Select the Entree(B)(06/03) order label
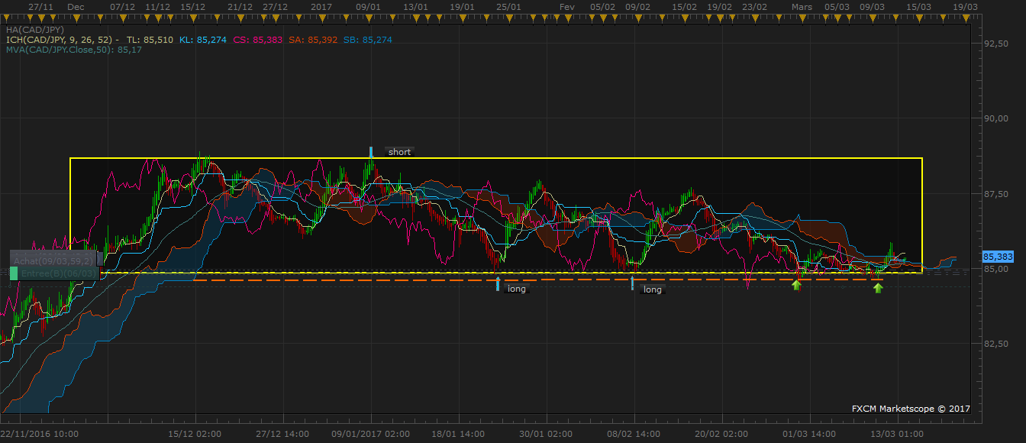Viewport: 1026px width, 443px height. click(x=53, y=273)
